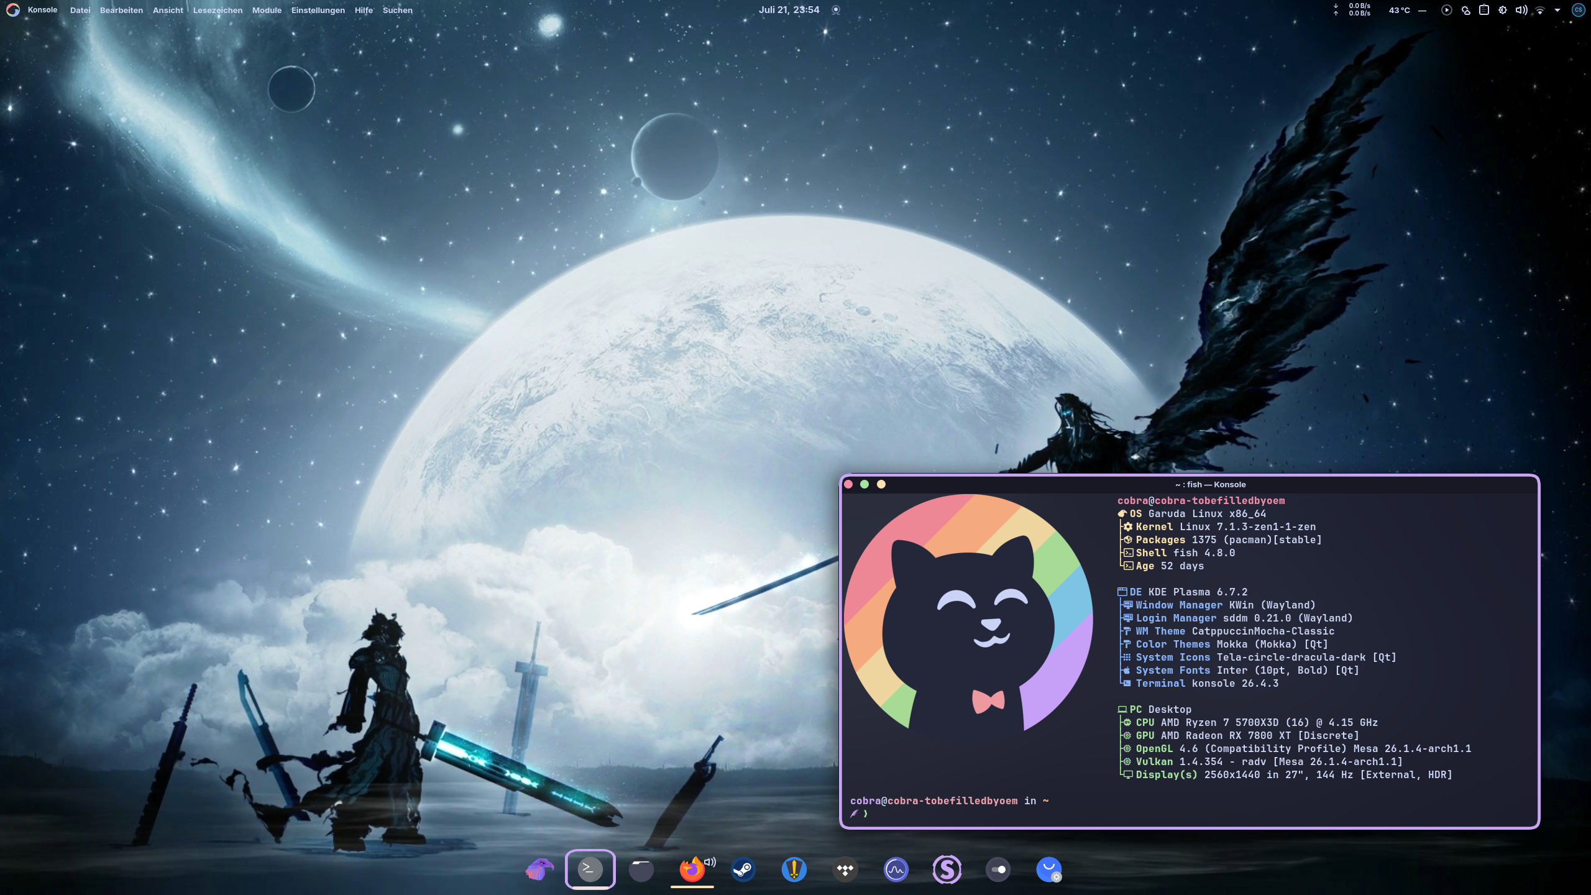Launch Steam from the dock

[x=743, y=869]
